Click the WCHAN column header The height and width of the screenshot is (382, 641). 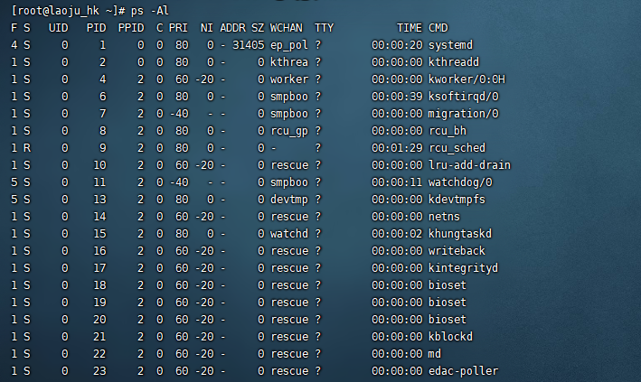tap(288, 27)
